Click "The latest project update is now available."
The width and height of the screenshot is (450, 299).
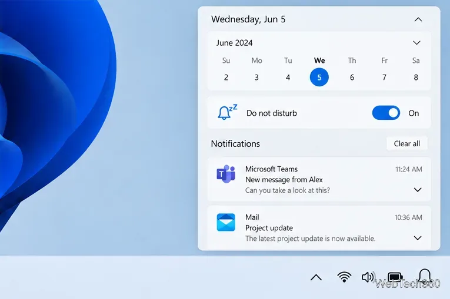point(310,238)
